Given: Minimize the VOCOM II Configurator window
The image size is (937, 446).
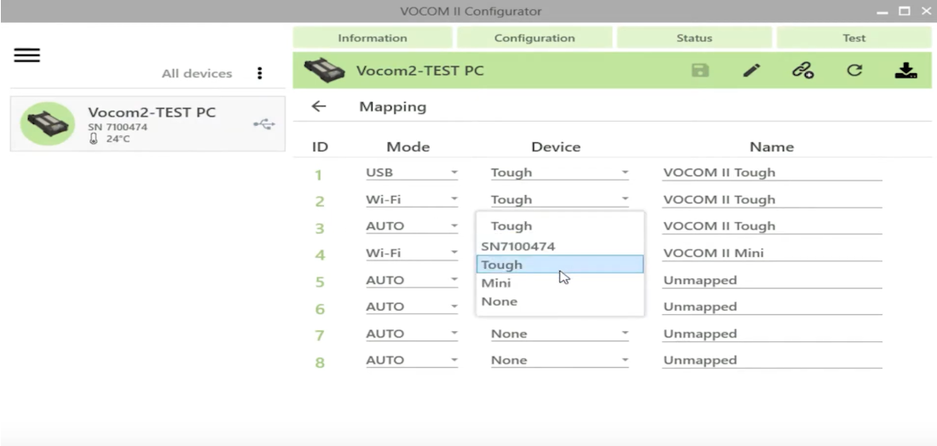Looking at the screenshot, I should click(882, 11).
